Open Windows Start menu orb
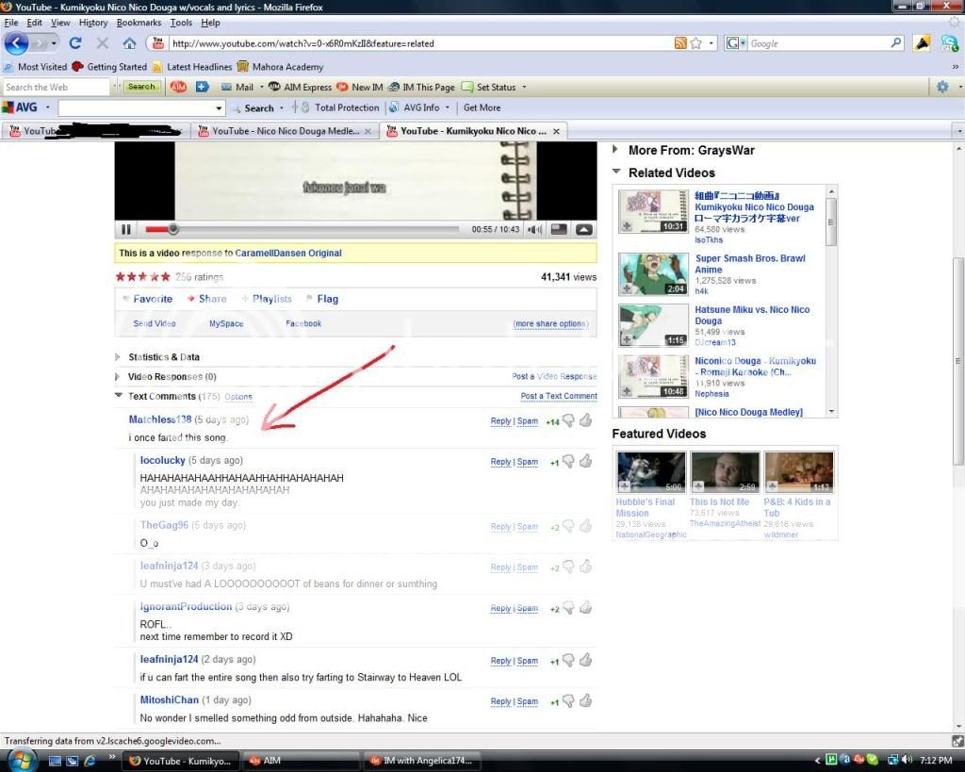 (x=19, y=760)
